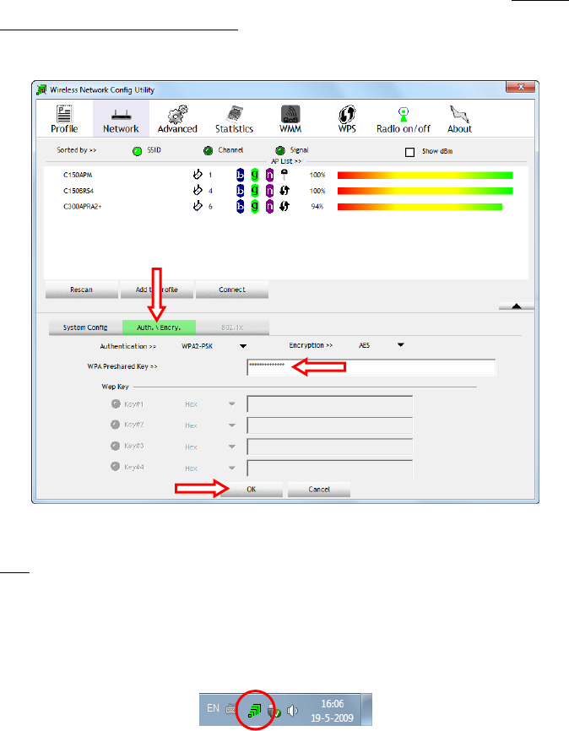The height and width of the screenshot is (731, 569).
Task: Click the 802.11n icon for C150BRS4
Action: click(269, 191)
